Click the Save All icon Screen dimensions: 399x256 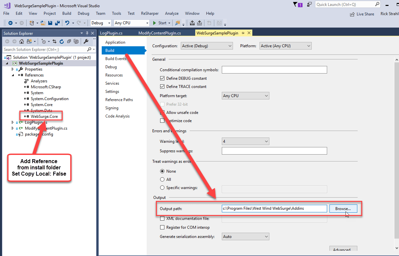[x=57, y=23]
